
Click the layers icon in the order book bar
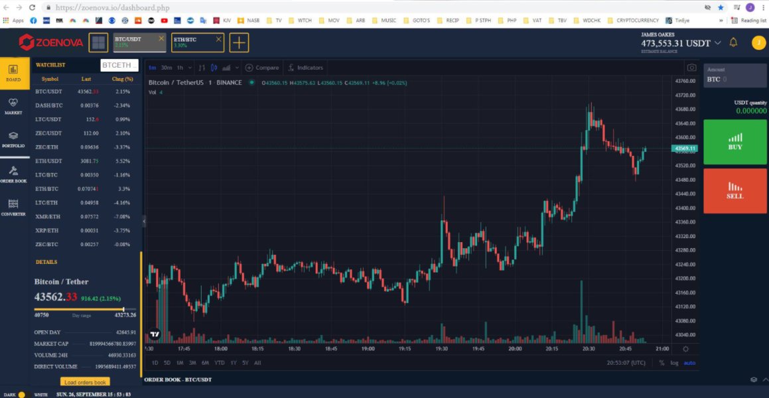point(754,380)
